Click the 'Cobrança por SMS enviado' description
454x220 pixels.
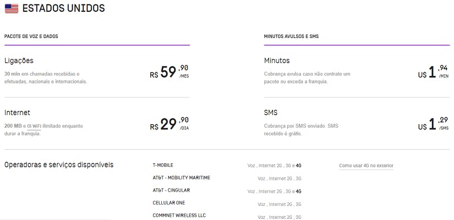click(x=301, y=130)
